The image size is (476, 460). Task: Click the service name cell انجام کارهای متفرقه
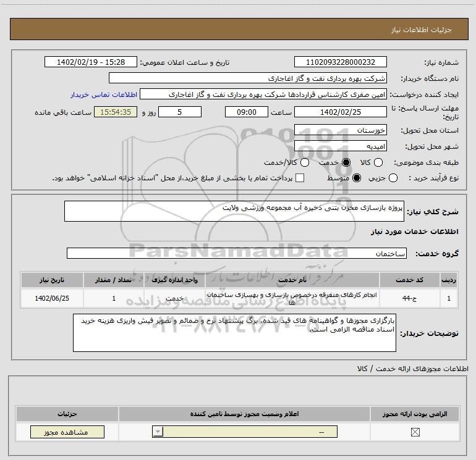pos(292,298)
